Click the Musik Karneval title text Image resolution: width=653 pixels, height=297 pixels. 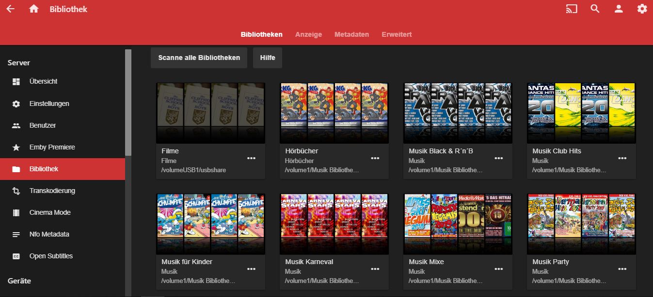[x=309, y=262]
